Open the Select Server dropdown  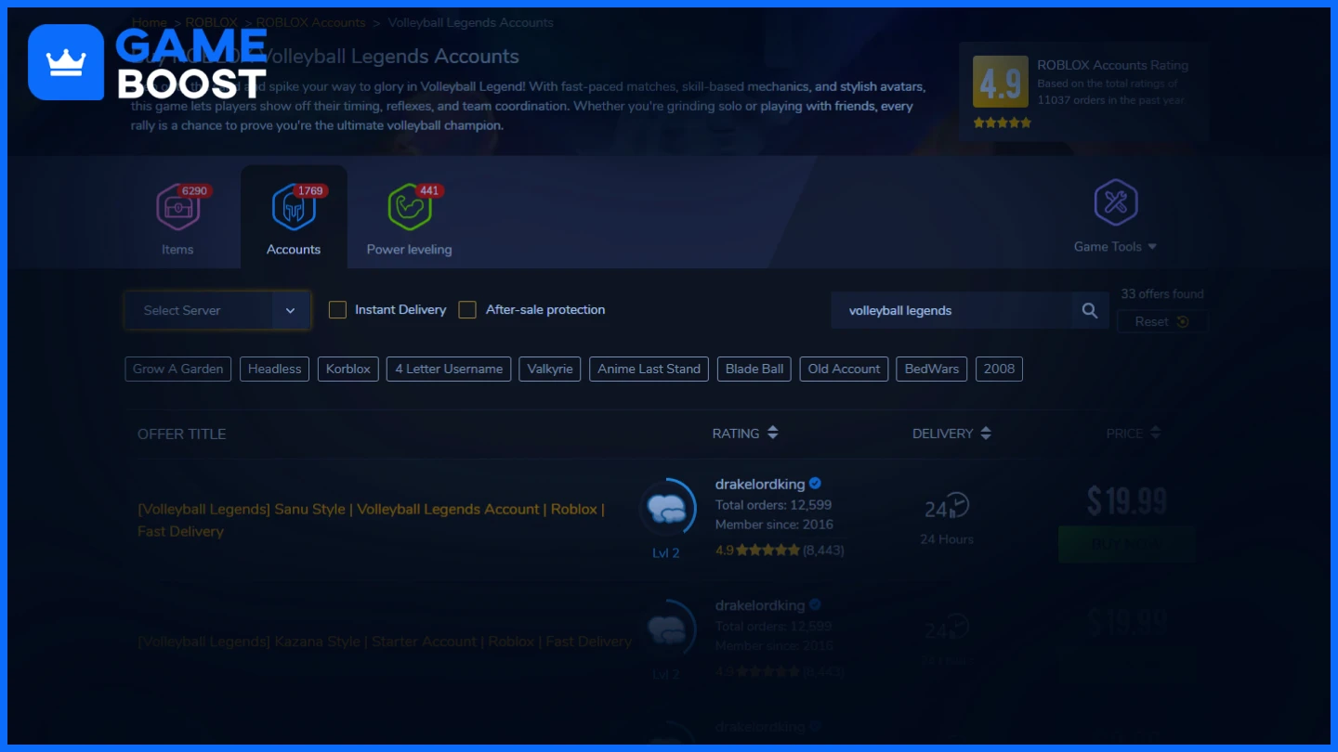point(217,310)
